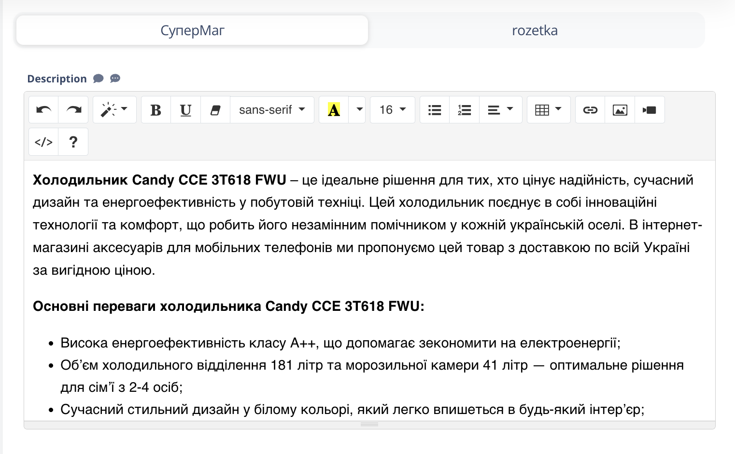
Task: Open the font family dropdown
Action: 272,110
